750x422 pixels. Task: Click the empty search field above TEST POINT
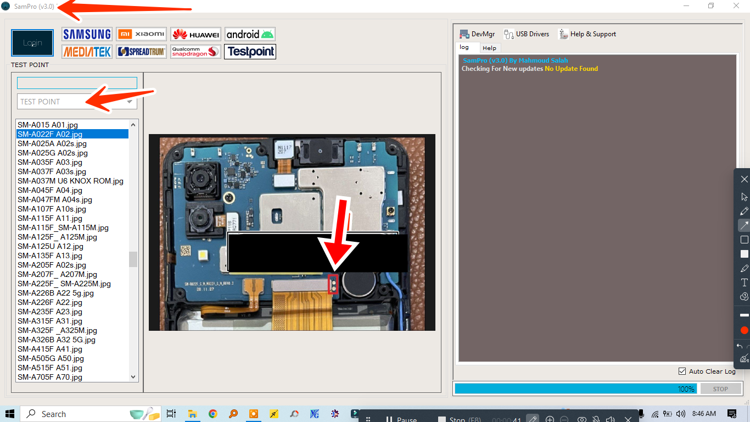77,83
